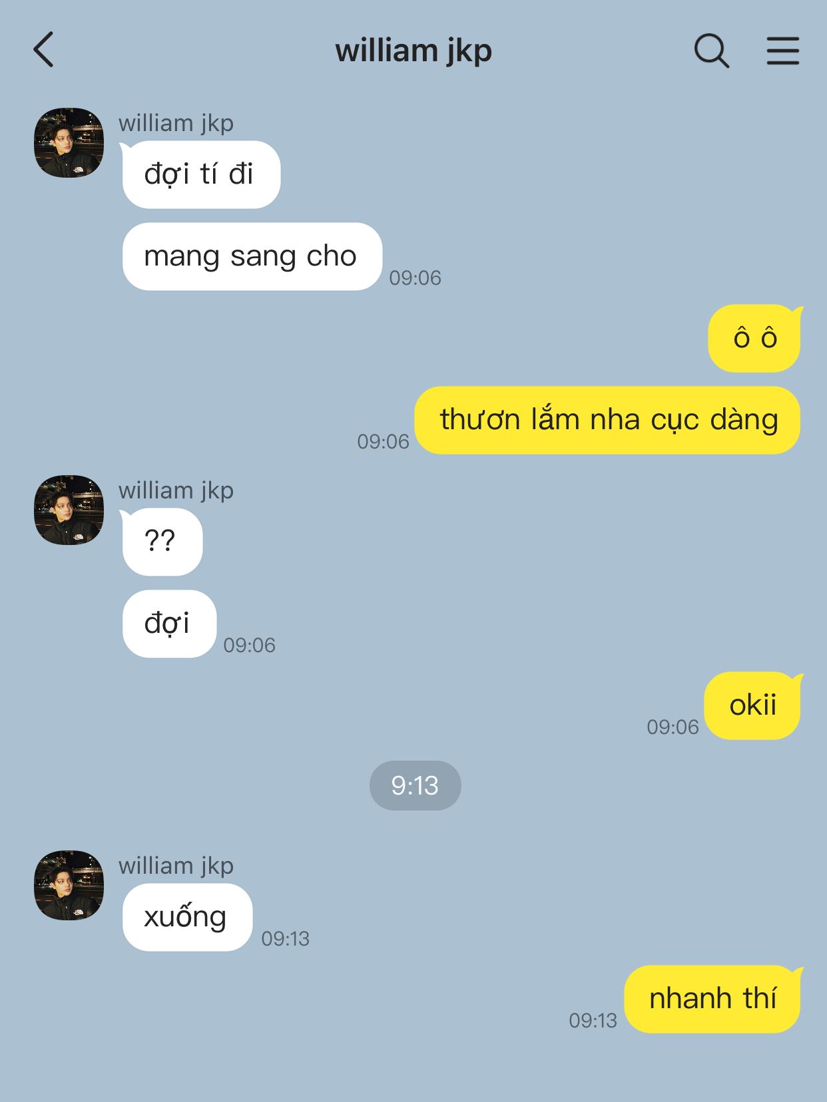Viewport: 827px width, 1102px height.
Task: Tap the yellow 'nhanh thí' bubble
Action: [x=712, y=999]
